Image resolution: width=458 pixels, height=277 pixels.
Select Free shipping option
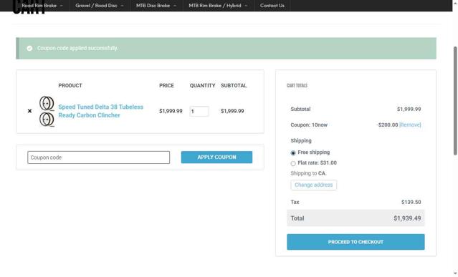(293, 152)
